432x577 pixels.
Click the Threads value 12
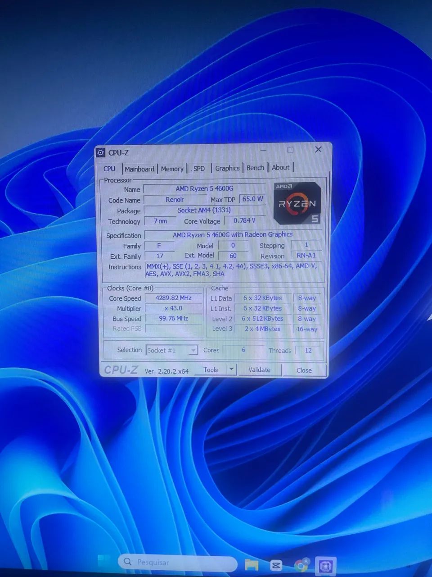tap(308, 350)
